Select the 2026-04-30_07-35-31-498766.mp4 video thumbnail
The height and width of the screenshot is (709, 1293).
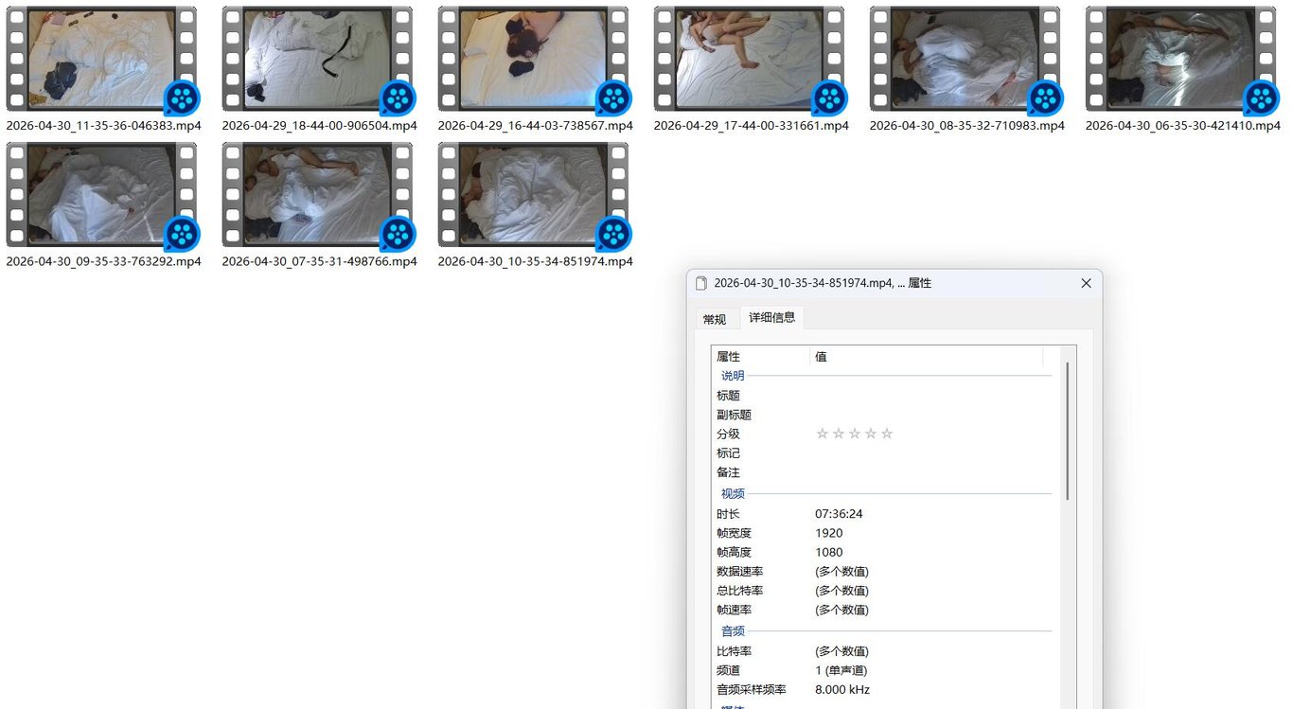(317, 195)
